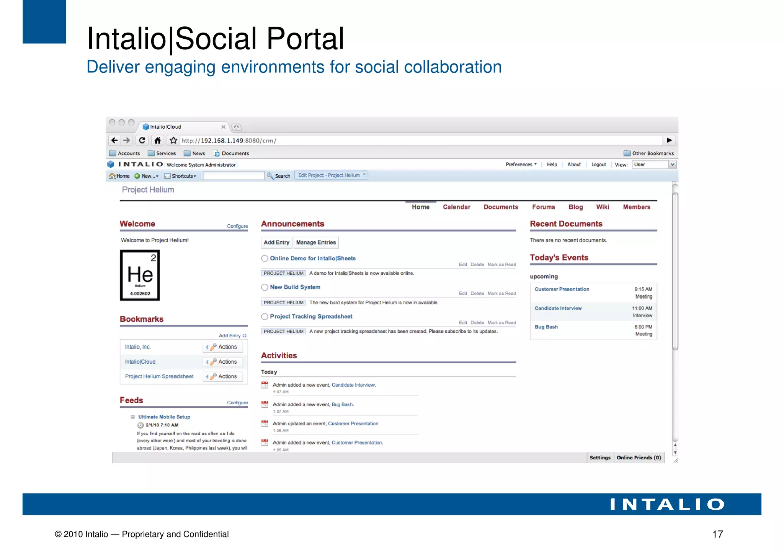The height and width of the screenshot is (554, 784).
Task: Switch to the Documents project tab
Action: (501, 207)
